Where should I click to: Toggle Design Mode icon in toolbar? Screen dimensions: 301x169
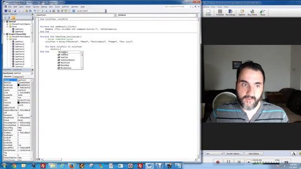54,11
